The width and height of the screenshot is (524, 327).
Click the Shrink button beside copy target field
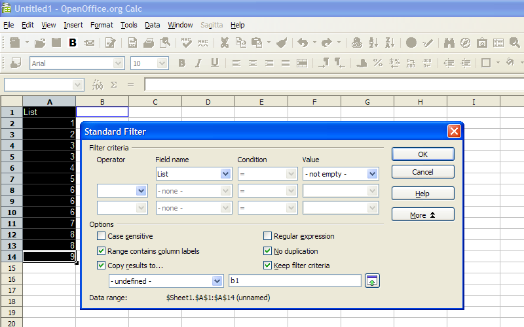[x=372, y=281]
